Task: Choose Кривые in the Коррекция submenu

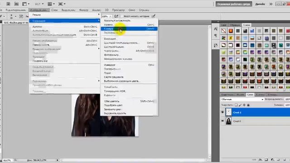Action: [129, 29]
